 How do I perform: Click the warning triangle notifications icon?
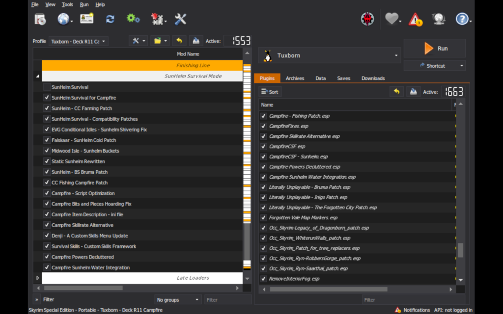pyautogui.click(x=416, y=19)
